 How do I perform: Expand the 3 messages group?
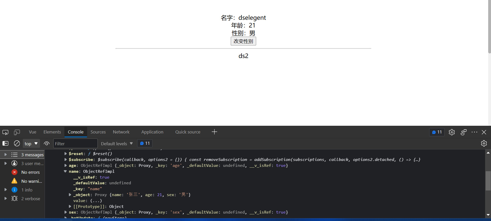coord(5,155)
